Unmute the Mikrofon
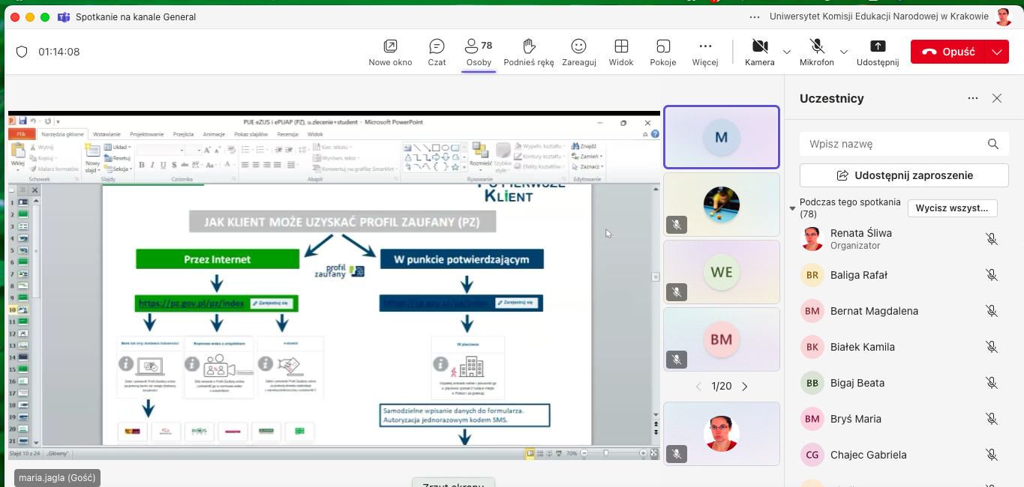Image resolution: width=1024 pixels, height=487 pixels. 816,52
